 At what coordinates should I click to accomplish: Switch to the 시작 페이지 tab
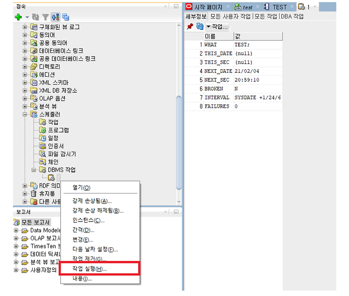tap(208, 7)
